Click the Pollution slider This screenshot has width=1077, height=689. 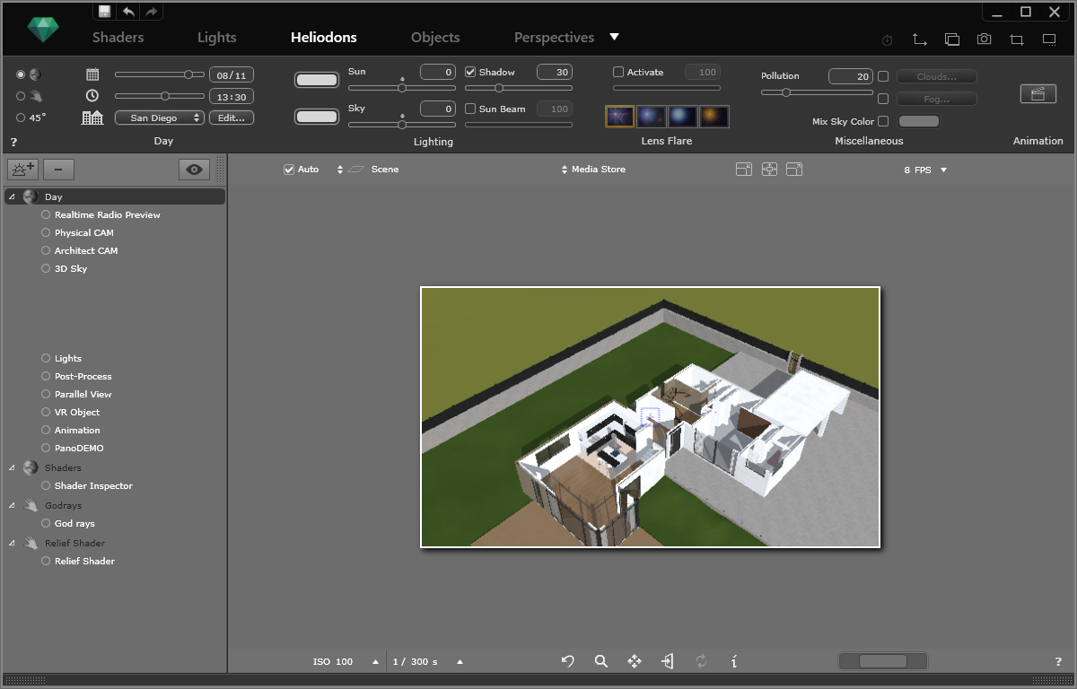817,92
